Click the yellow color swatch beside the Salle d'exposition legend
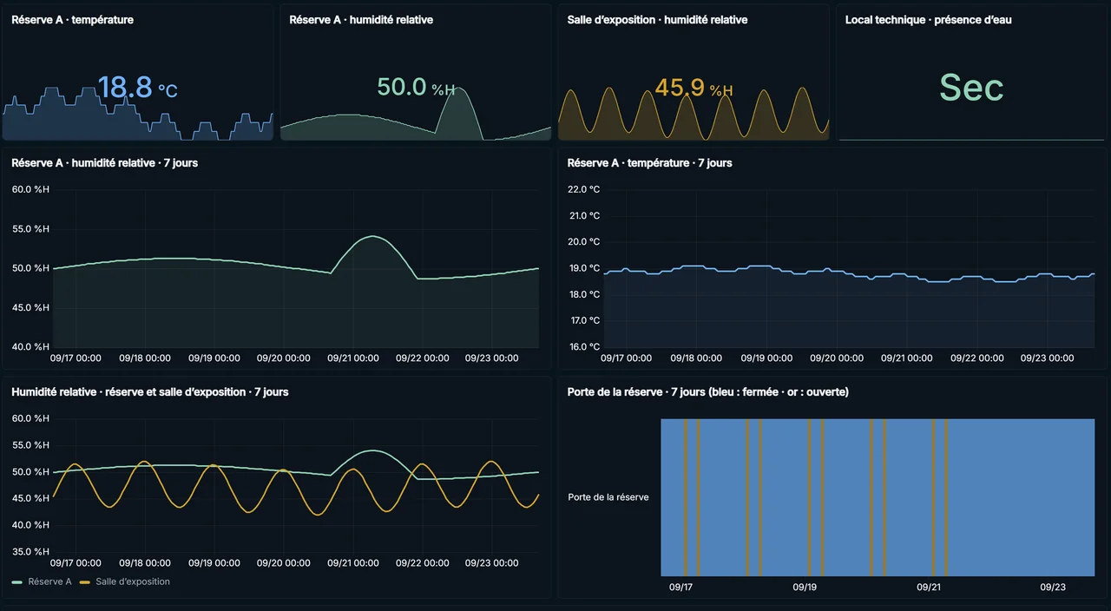Screen dimensions: 1111x611 pyautogui.click(x=85, y=581)
